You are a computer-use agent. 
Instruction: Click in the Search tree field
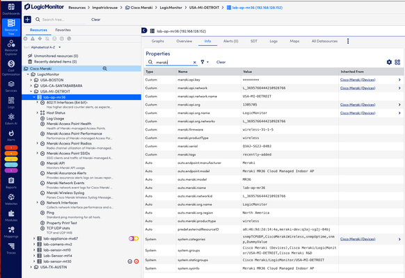coord(63,19)
